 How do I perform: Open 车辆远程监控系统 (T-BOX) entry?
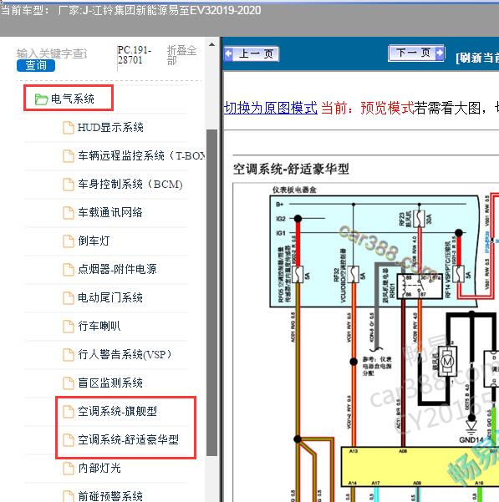pyautogui.click(x=141, y=155)
